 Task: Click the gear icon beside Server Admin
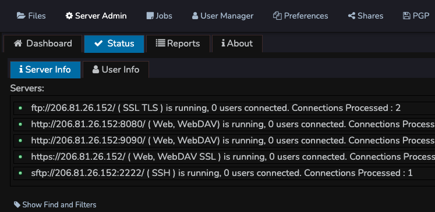(69, 16)
